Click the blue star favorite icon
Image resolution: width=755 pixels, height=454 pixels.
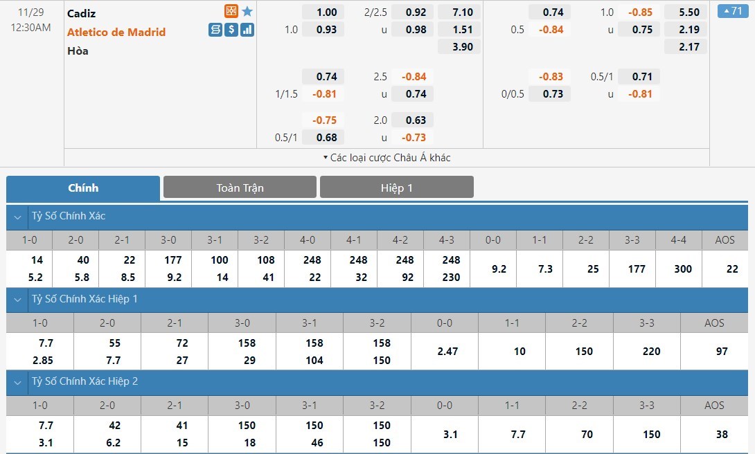(247, 11)
